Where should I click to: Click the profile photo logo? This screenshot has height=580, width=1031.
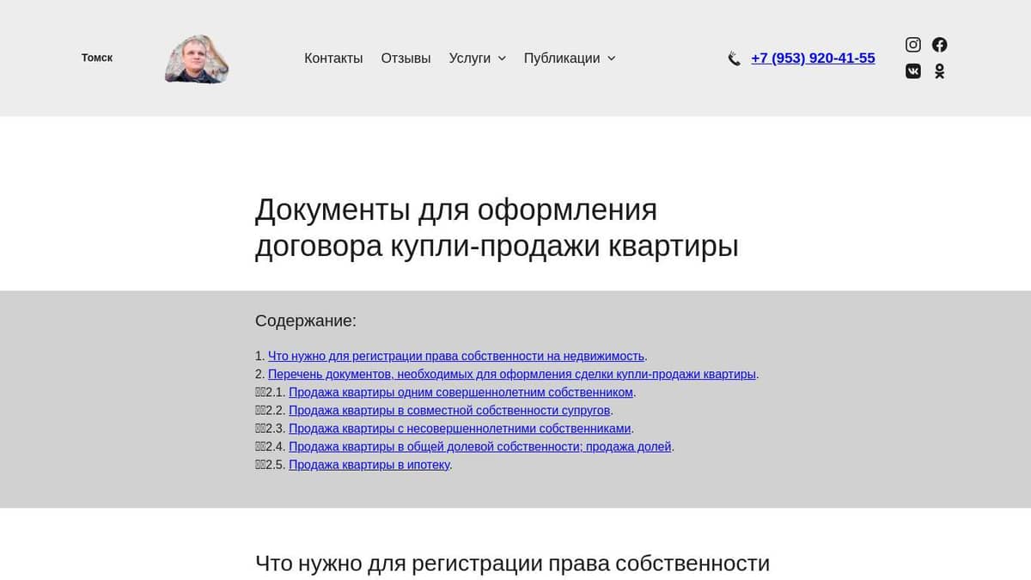tap(197, 59)
